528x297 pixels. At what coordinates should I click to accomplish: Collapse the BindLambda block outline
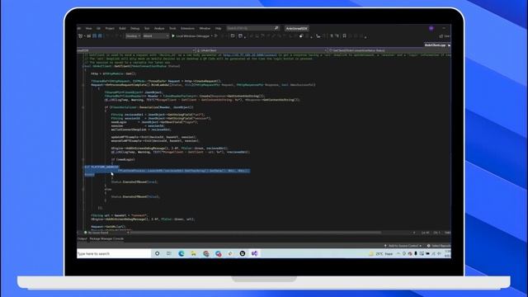(x=83, y=85)
